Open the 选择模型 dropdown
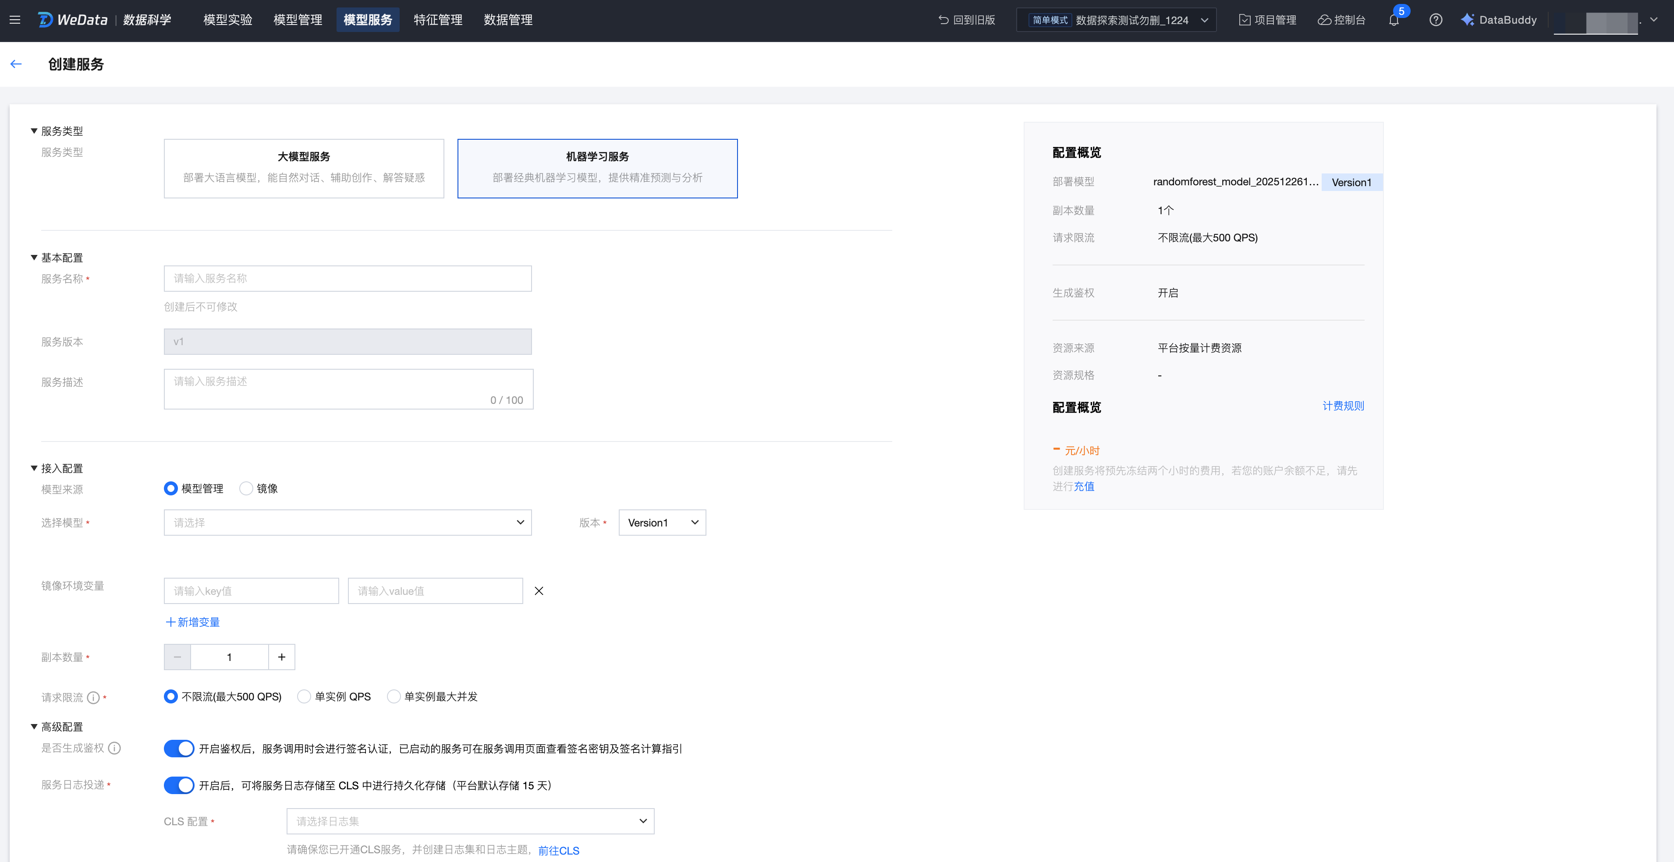The height and width of the screenshot is (862, 1674). [x=348, y=522]
